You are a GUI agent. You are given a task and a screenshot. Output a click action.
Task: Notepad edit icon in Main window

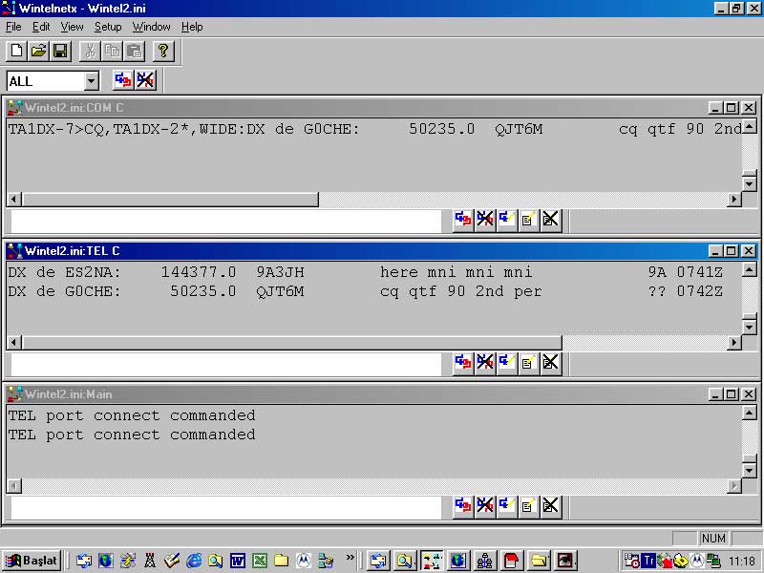529,507
